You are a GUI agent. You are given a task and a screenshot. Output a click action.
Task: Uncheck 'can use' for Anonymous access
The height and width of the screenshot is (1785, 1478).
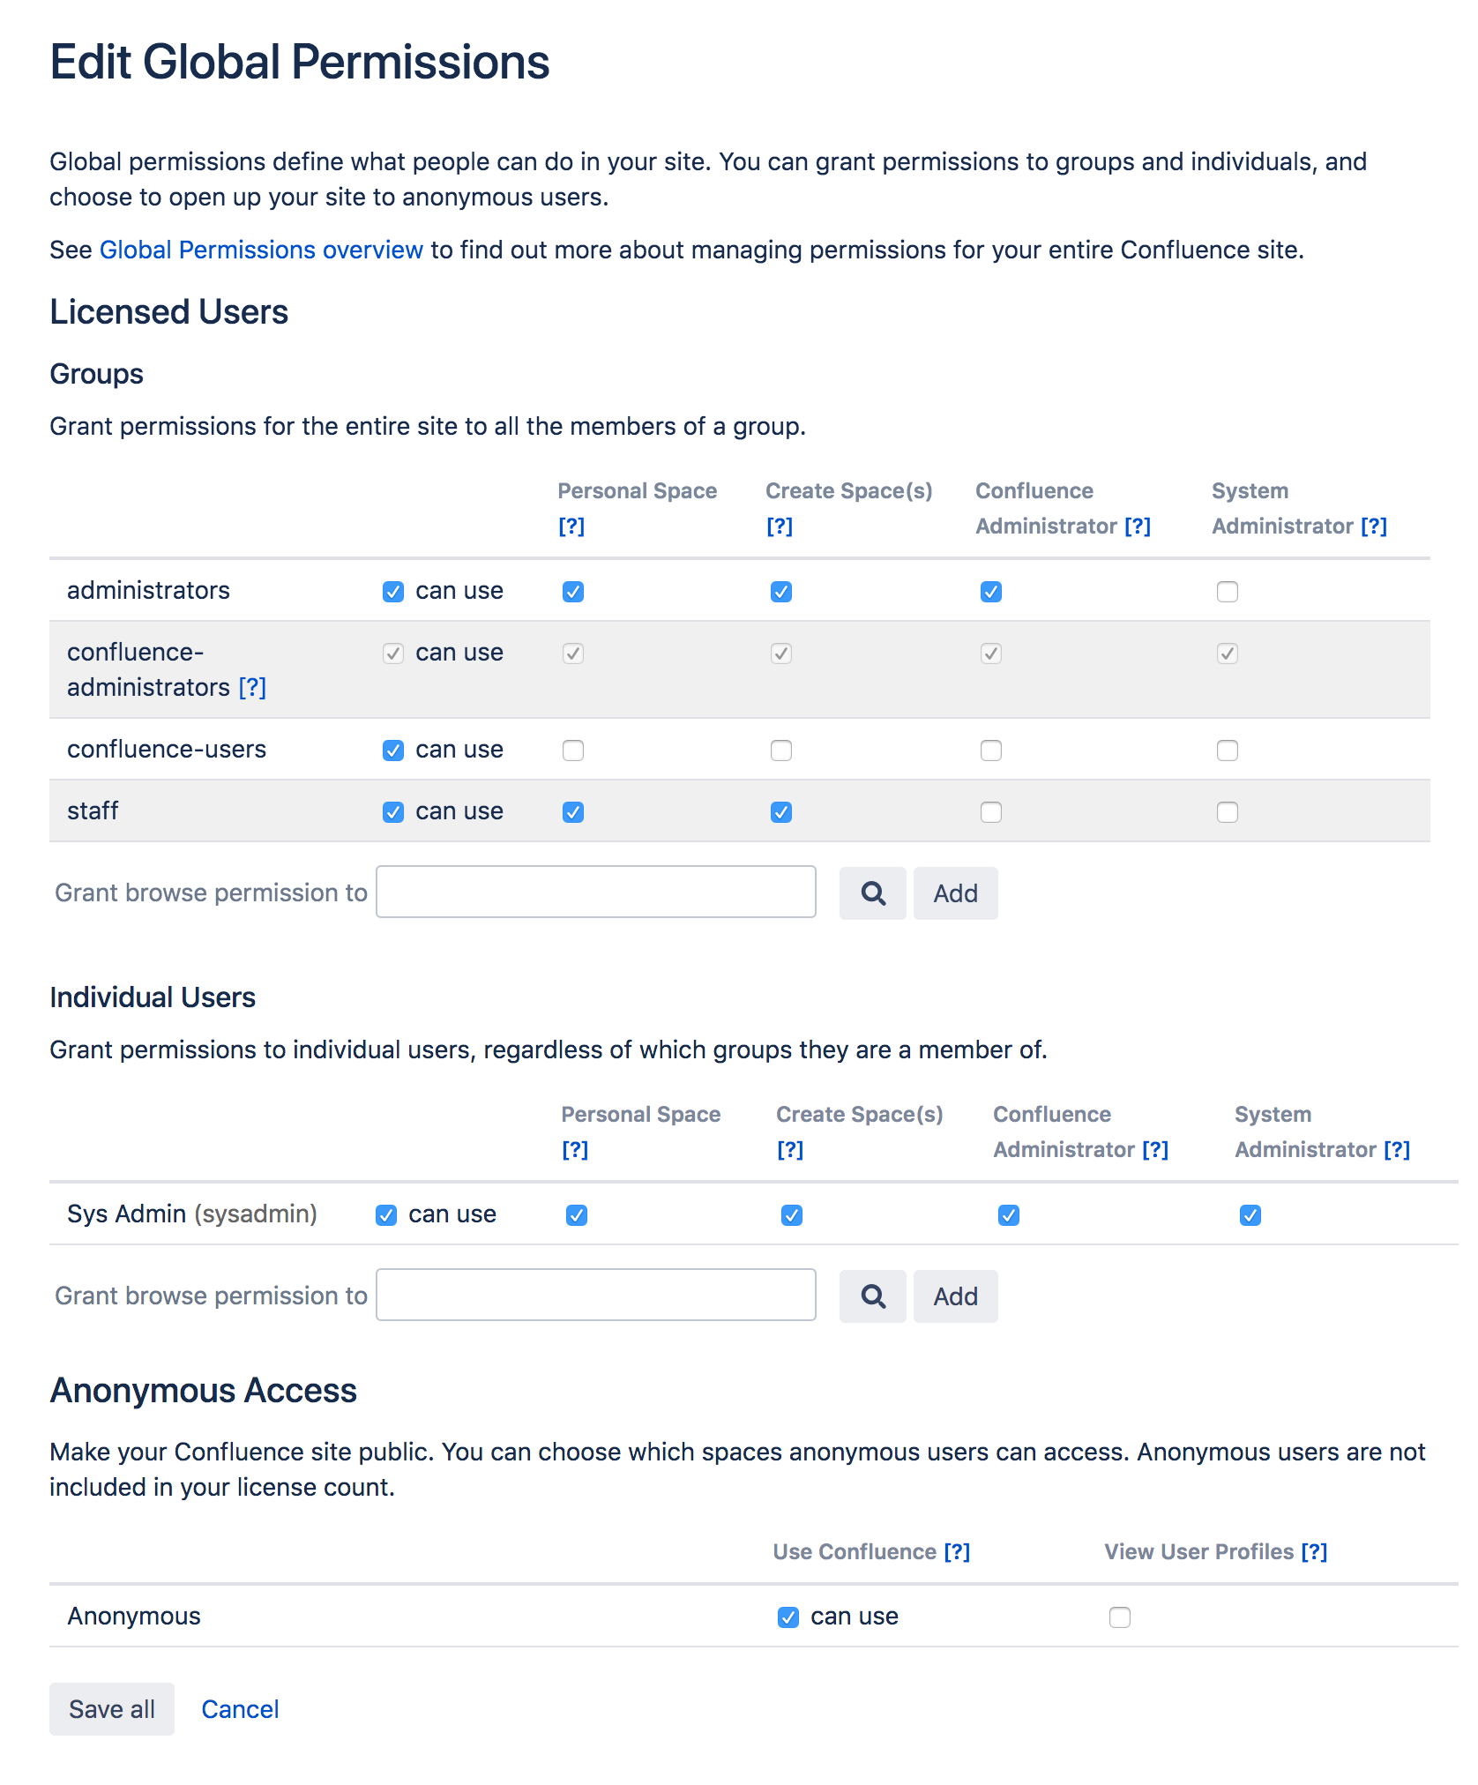788,1617
